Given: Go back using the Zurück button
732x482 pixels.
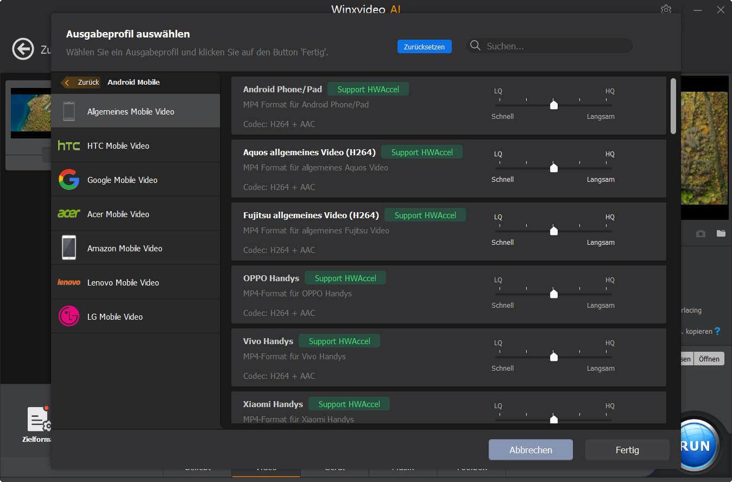Looking at the screenshot, I should (81, 83).
